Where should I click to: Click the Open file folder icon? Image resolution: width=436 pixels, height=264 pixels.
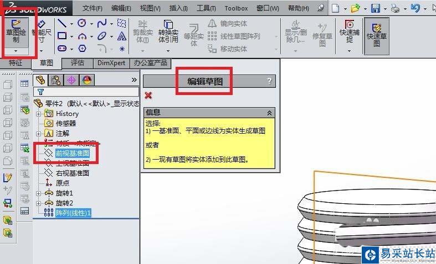click(355, 8)
